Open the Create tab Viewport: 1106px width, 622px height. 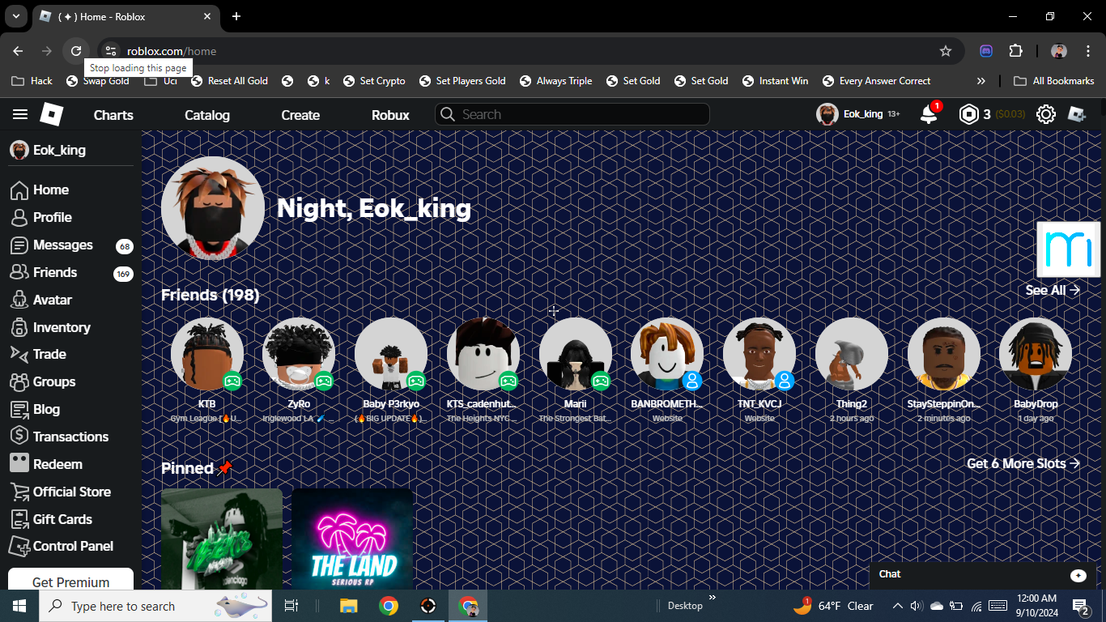[x=300, y=115]
